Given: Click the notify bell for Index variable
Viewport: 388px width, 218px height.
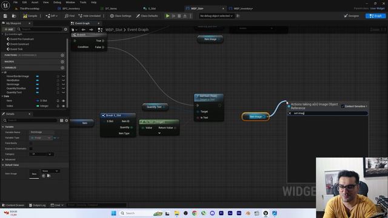Looking at the screenshot, I should point(58,106).
